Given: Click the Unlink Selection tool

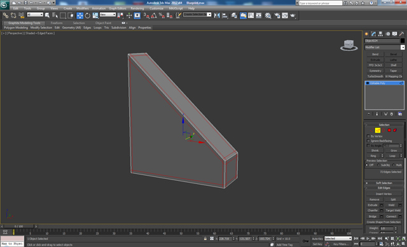Looking at the screenshot, I should (13, 15).
